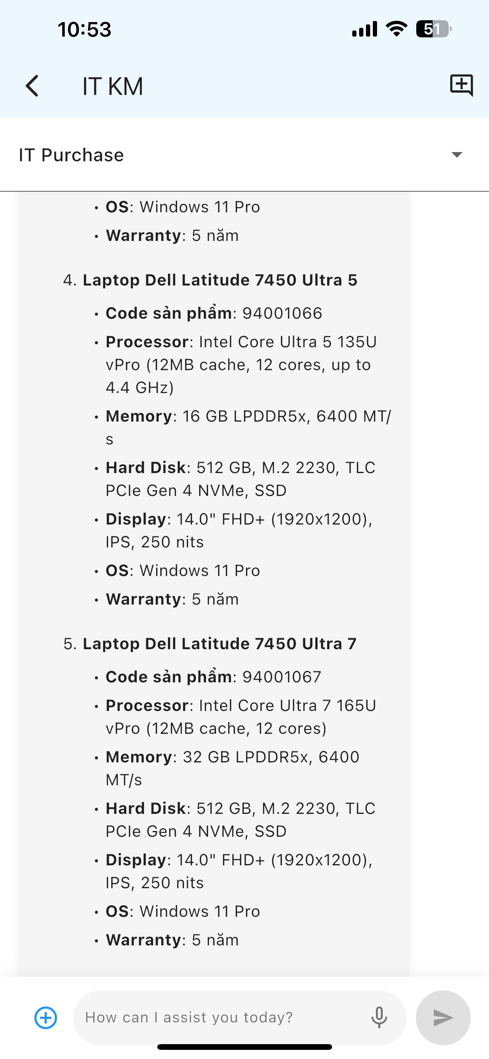Focus the "How can I assist you today?" field
This screenshot has height=1059, width=489.
point(222,1017)
